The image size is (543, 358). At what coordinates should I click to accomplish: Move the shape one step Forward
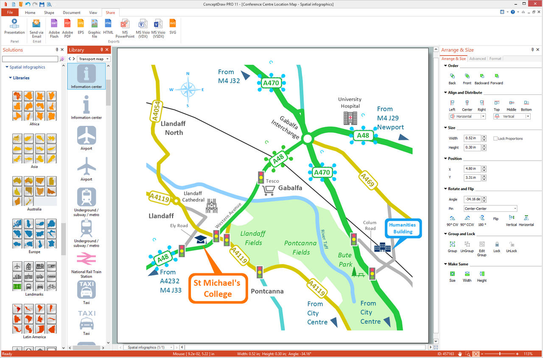coord(497,79)
